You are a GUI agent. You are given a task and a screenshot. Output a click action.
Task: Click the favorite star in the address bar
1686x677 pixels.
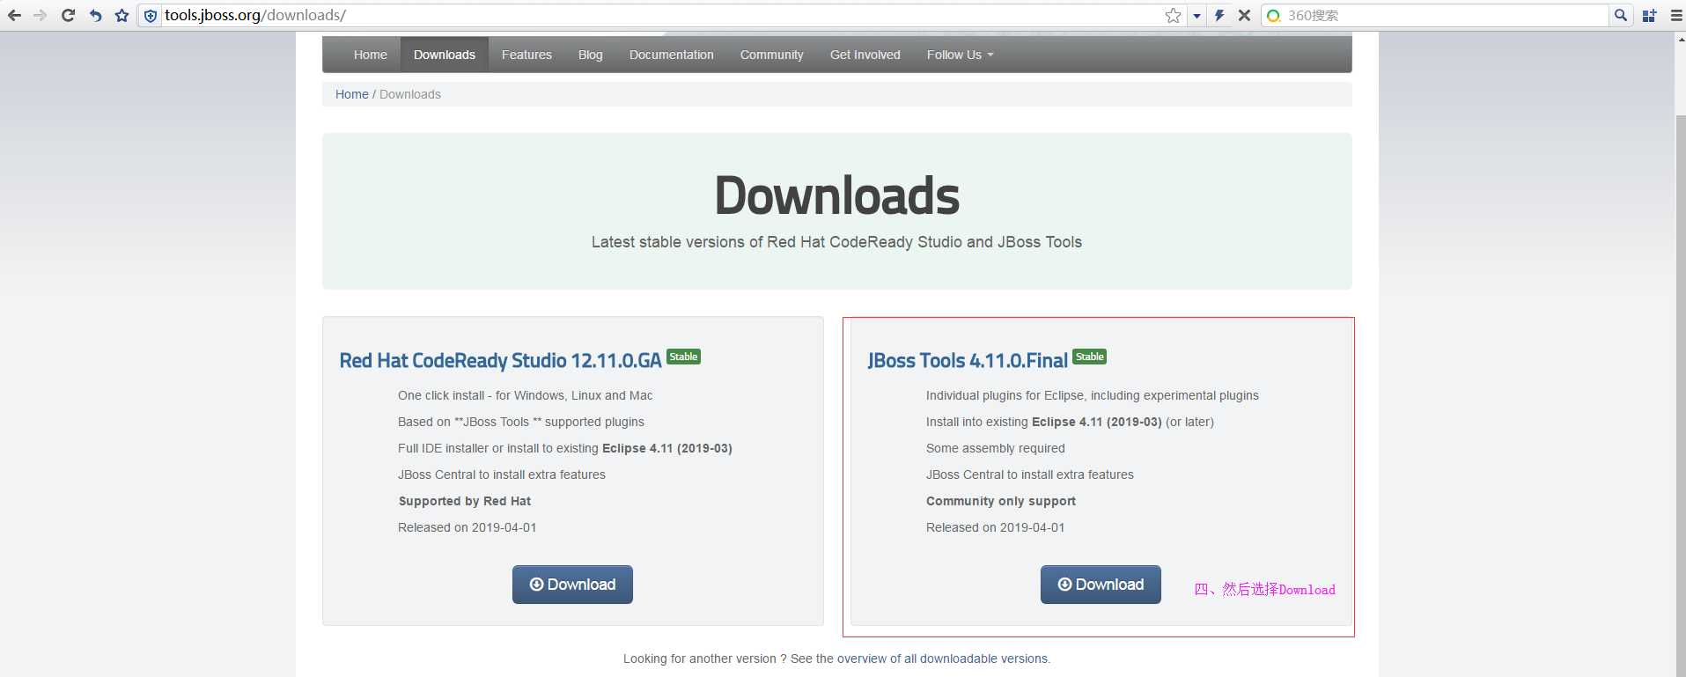point(1173,15)
